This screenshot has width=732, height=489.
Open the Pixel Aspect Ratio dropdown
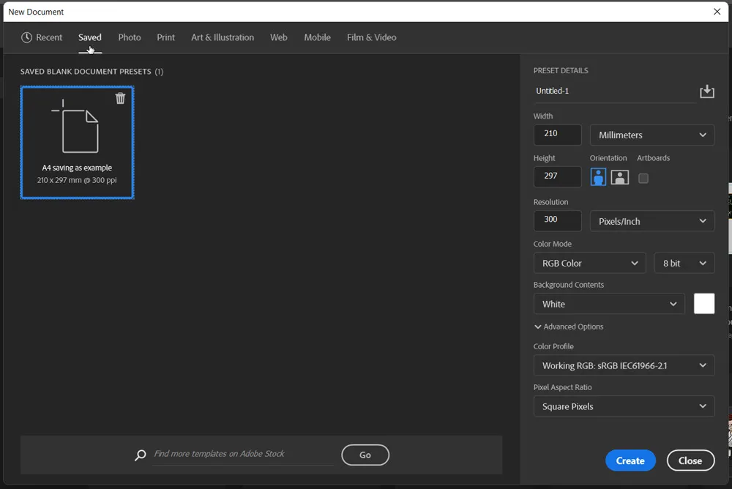pyautogui.click(x=624, y=406)
